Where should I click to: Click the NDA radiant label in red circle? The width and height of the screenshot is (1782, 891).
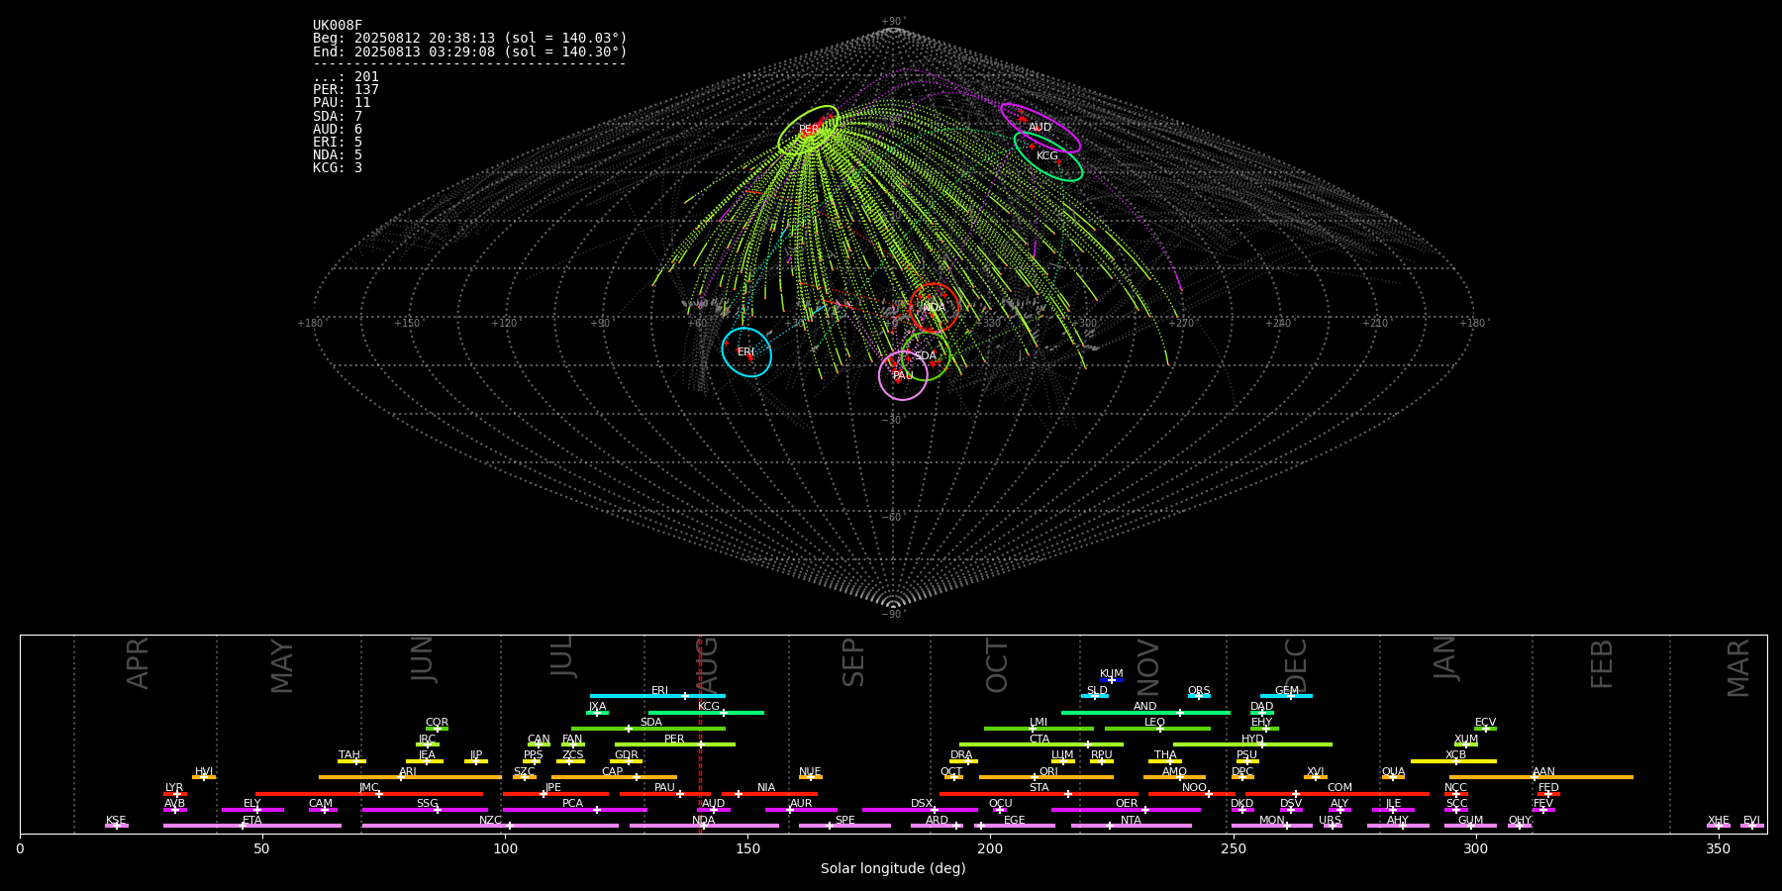934,308
